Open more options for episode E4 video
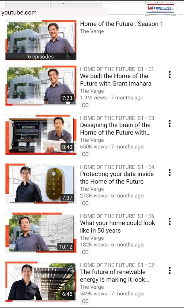Image resolution: width=184 pixels, height=308 pixels. point(170,172)
